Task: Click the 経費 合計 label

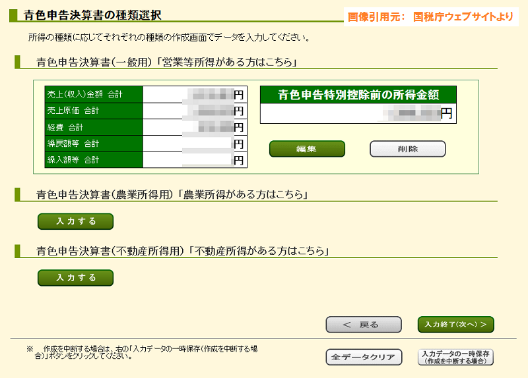Action: 94,127
